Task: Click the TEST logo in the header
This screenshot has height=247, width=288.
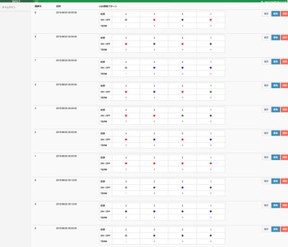Action: click(x=16, y=1)
